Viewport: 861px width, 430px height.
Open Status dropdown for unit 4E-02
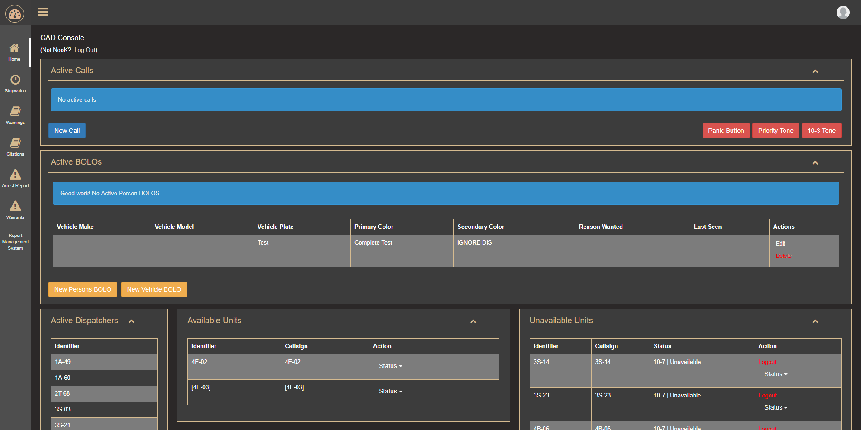pos(390,366)
